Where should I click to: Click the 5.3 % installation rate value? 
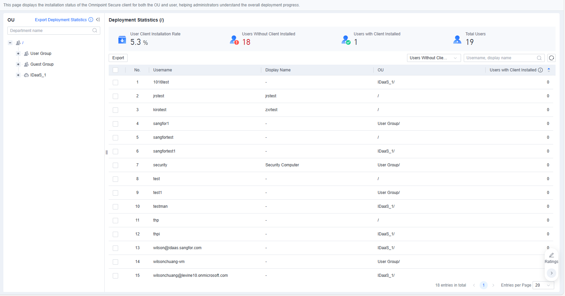point(139,42)
